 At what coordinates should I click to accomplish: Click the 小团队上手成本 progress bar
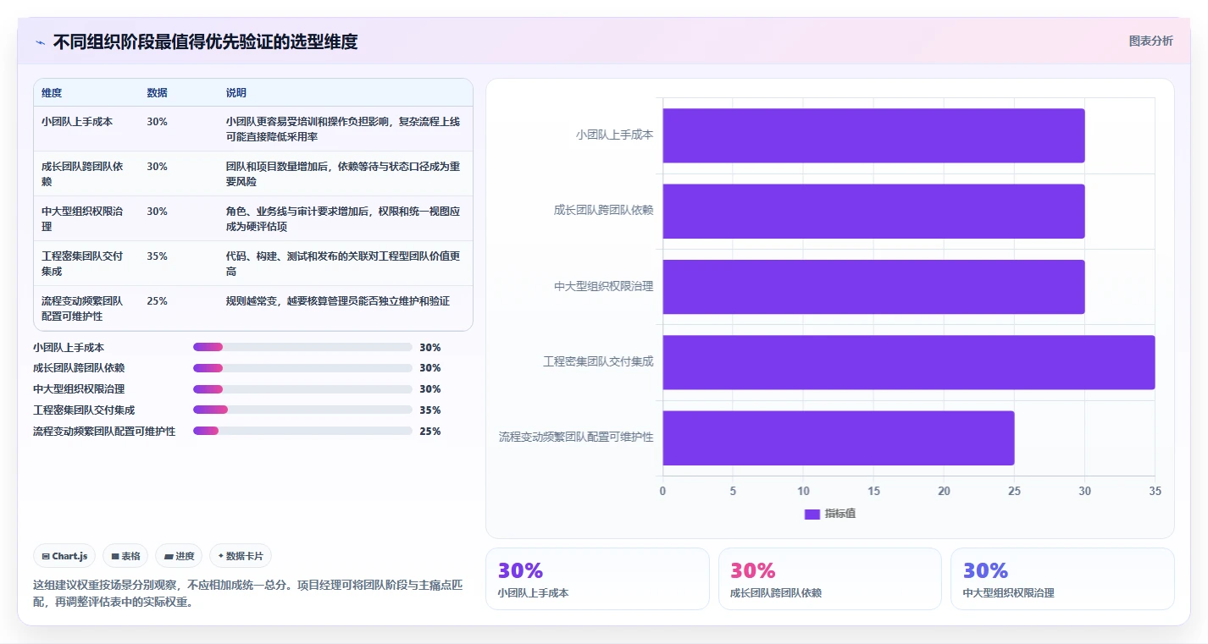pyautogui.click(x=302, y=347)
